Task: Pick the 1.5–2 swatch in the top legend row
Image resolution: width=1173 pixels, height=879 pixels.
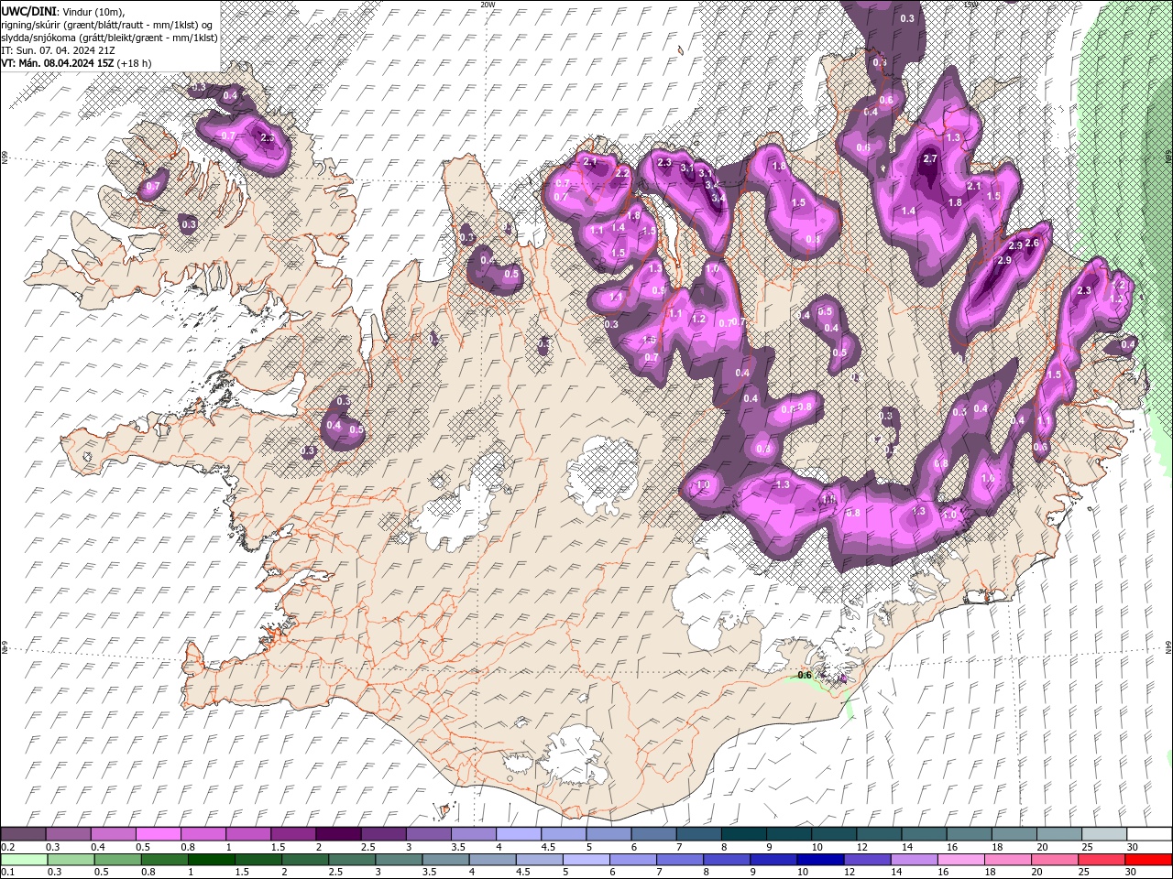Action: click(x=293, y=834)
